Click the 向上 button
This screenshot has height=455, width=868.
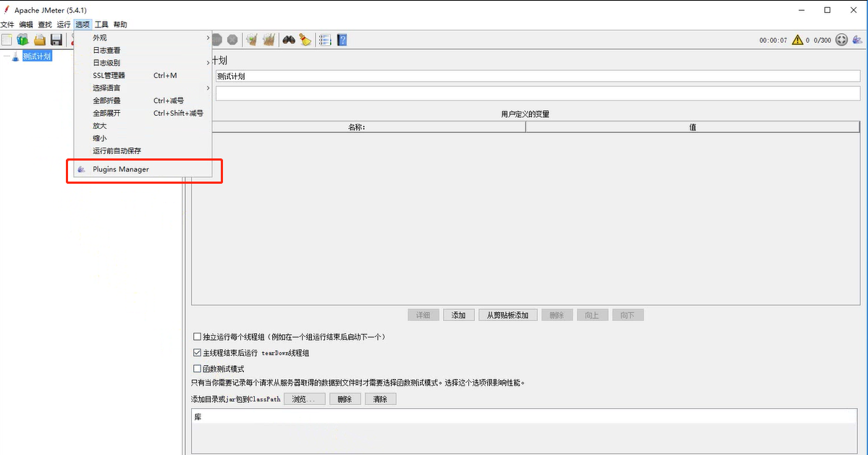tap(591, 315)
